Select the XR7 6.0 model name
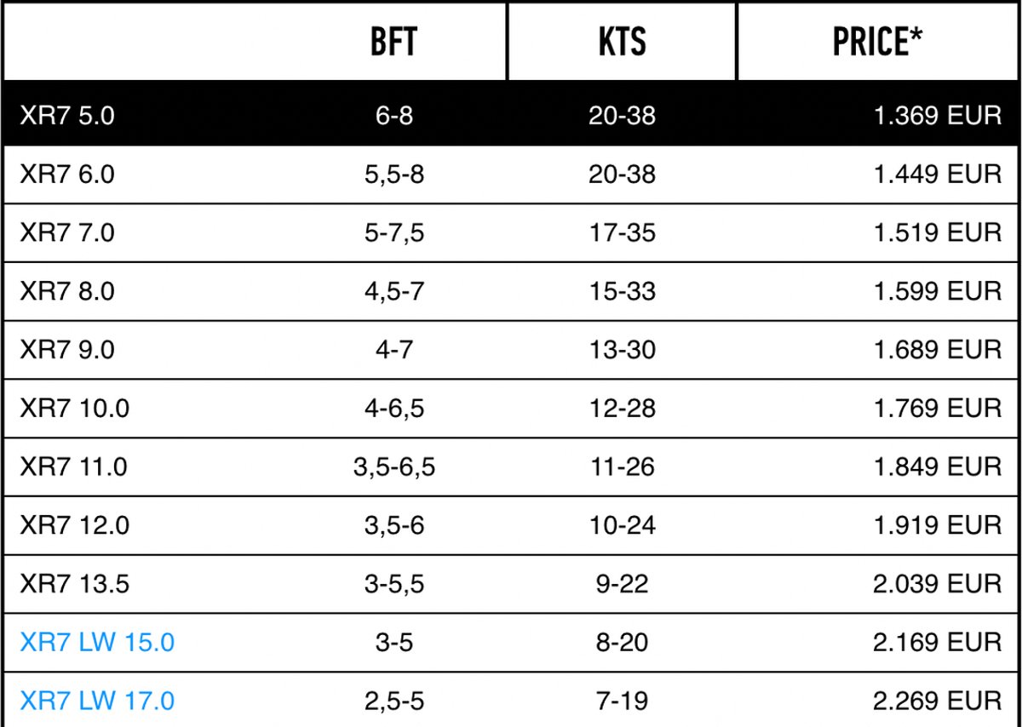 click(x=67, y=174)
